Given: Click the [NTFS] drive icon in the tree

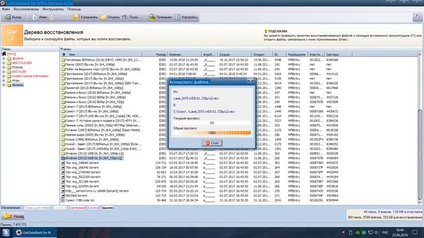Looking at the screenshot, I should (x=4, y=54).
